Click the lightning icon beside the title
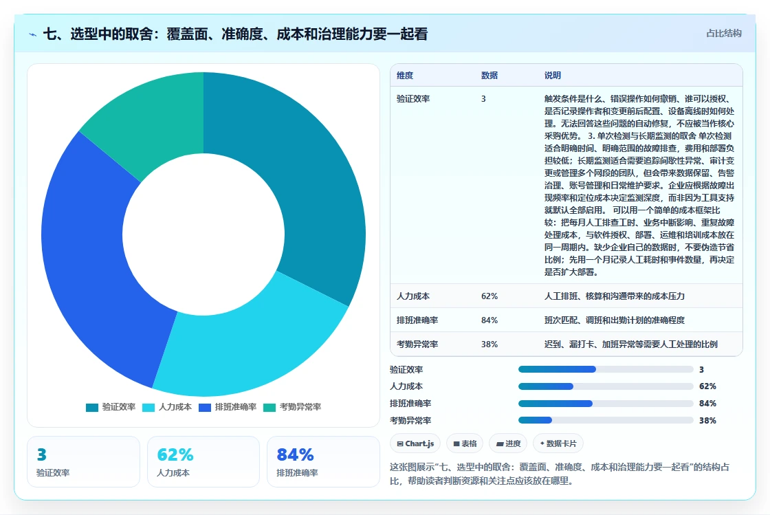This screenshot has height=515, width=770. click(x=33, y=34)
